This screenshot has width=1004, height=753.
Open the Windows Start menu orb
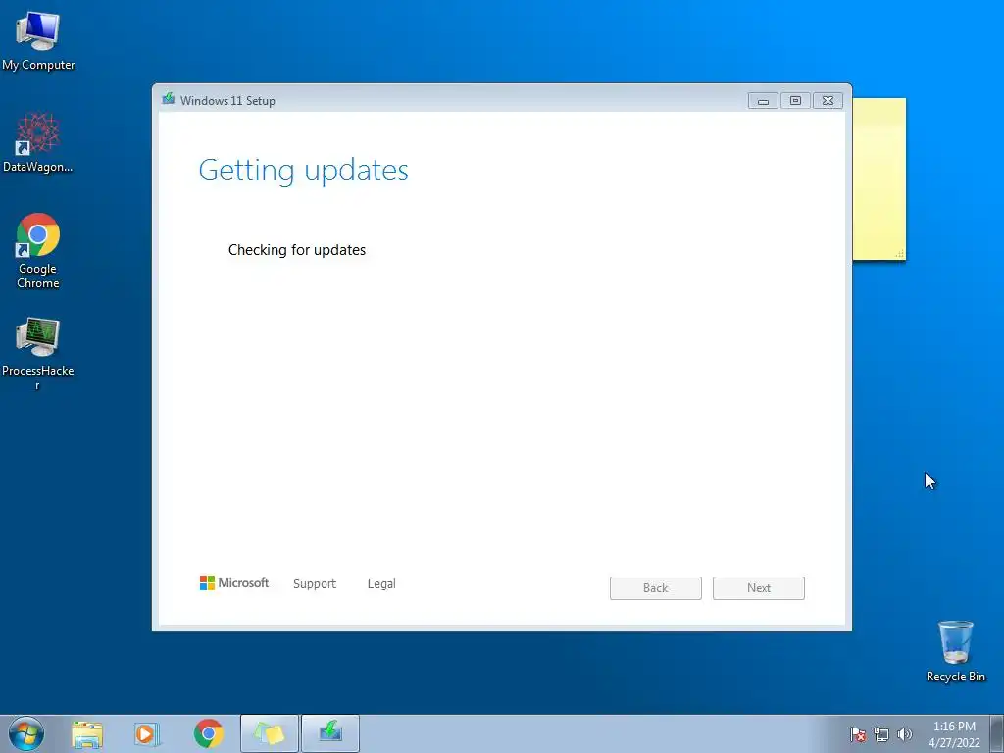coord(26,733)
